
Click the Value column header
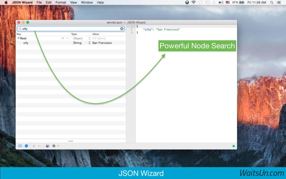coord(95,34)
